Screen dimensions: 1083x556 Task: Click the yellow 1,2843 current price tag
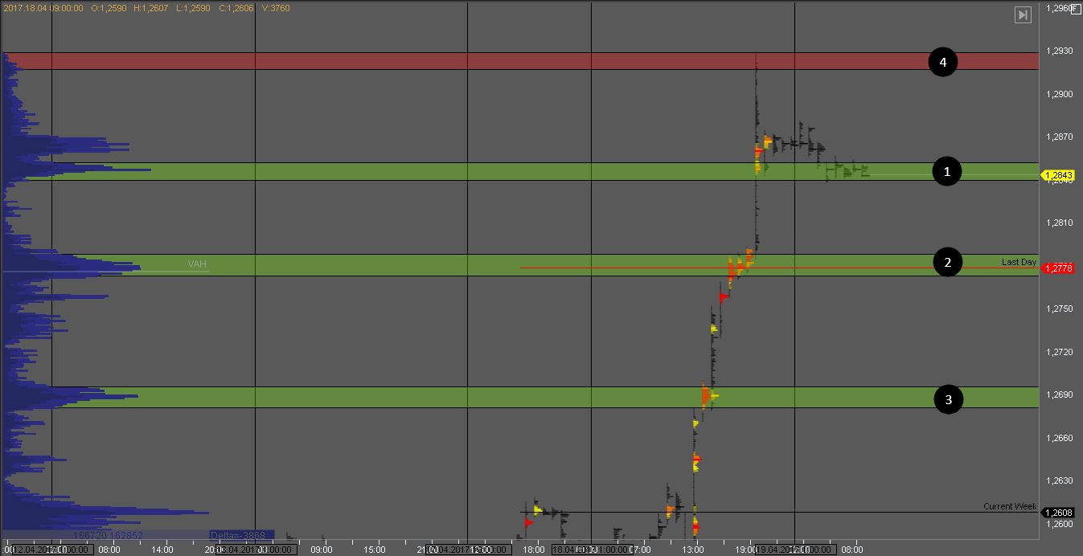[x=1058, y=175]
